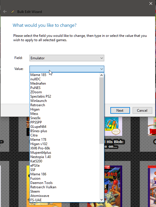Image resolution: width=156 pixels, height=207 pixels.
Task: Click the list scroll down arrow
Action: point(102,200)
